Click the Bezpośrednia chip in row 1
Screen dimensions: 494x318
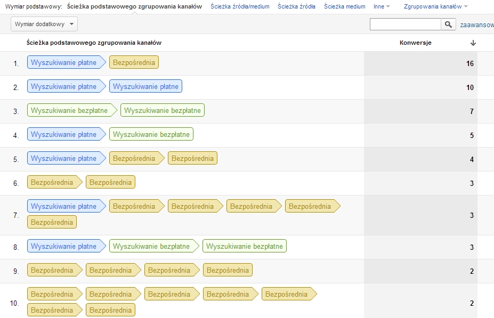coord(134,63)
